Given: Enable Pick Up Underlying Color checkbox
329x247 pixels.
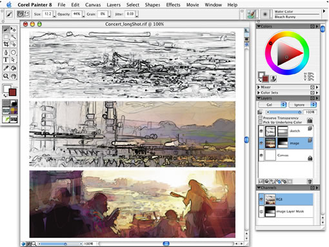Looking at the screenshot, I should [x=260, y=122].
